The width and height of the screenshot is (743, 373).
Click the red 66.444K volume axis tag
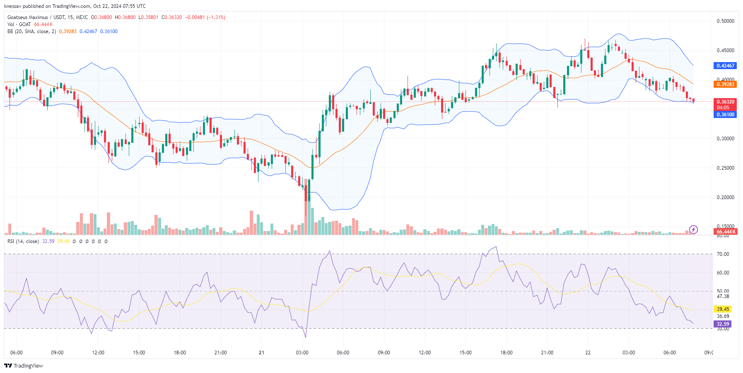pos(725,232)
